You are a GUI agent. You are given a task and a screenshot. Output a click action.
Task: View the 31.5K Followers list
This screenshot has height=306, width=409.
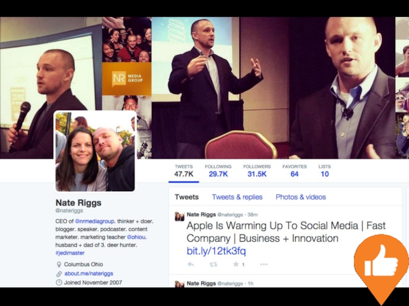coord(257,171)
